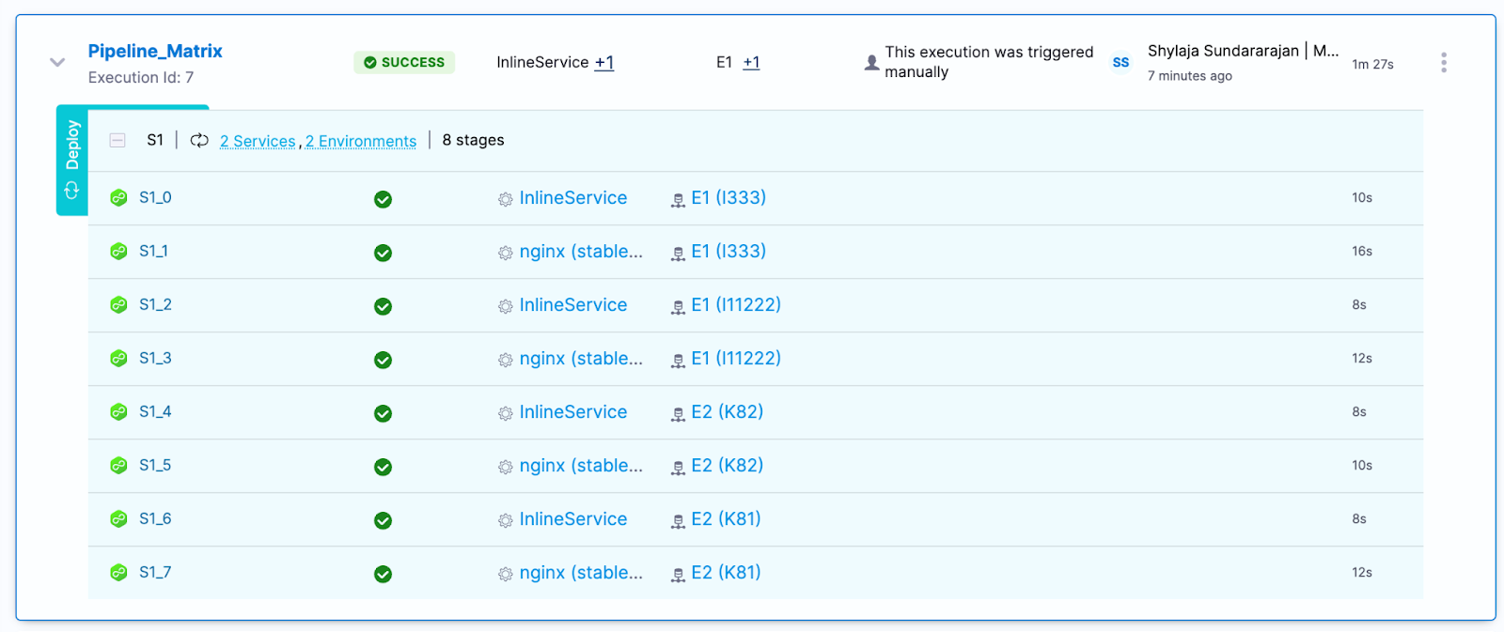Select the Deploy side tab
Viewport: 1504px width, 632px height.
pyautogui.click(x=72, y=160)
